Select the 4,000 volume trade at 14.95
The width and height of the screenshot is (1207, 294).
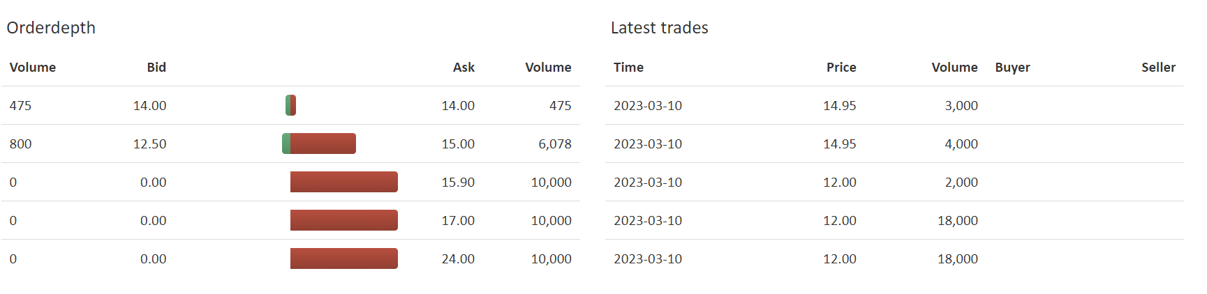894,144
